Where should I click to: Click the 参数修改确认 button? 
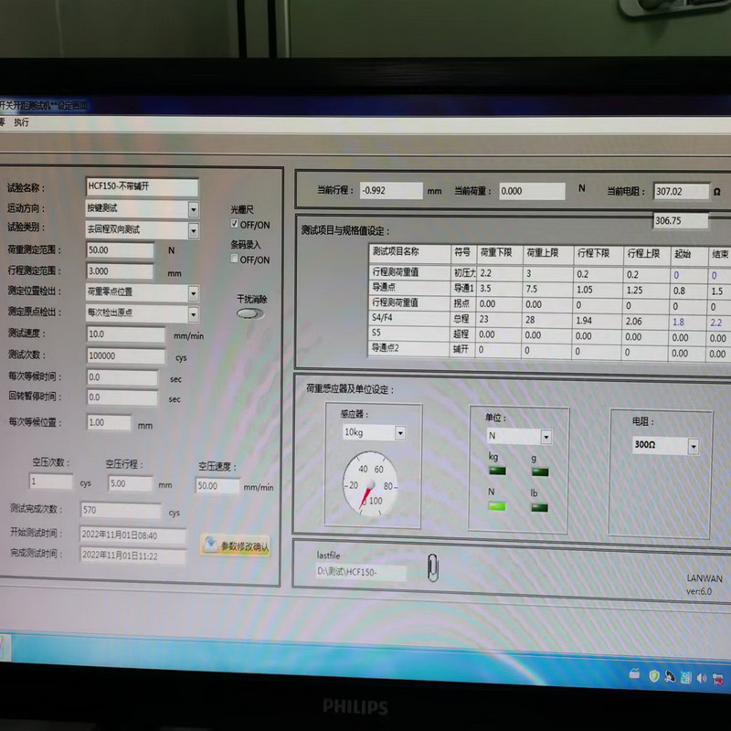236,546
